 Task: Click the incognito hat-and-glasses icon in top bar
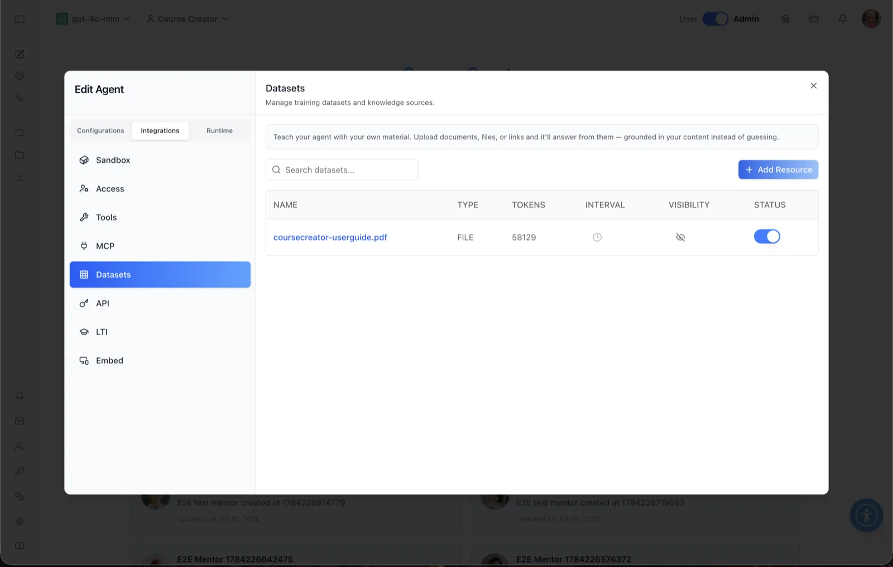(x=785, y=19)
